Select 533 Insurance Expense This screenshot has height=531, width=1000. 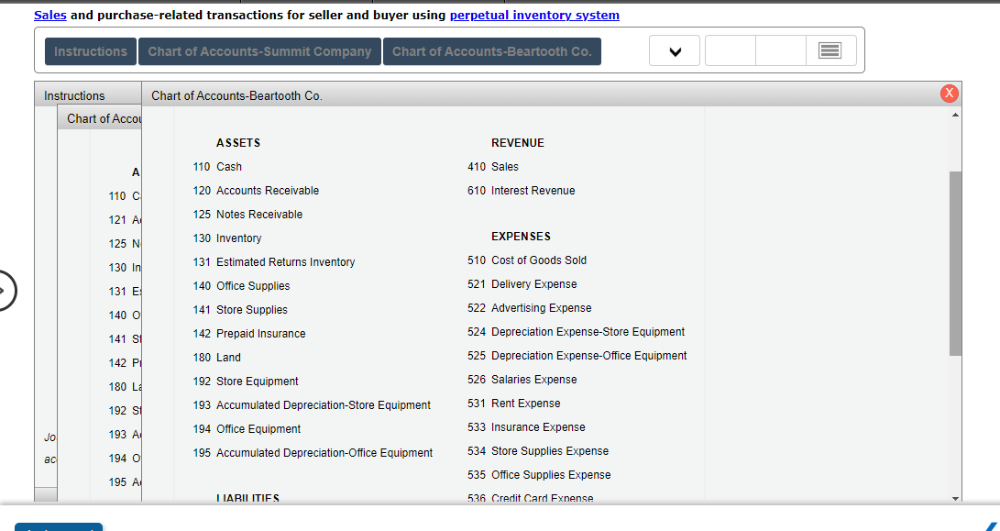click(x=526, y=427)
